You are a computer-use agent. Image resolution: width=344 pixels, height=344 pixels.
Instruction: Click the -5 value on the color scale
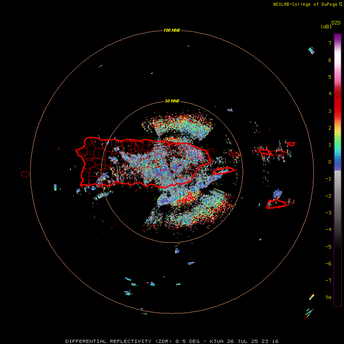click(x=328, y=247)
